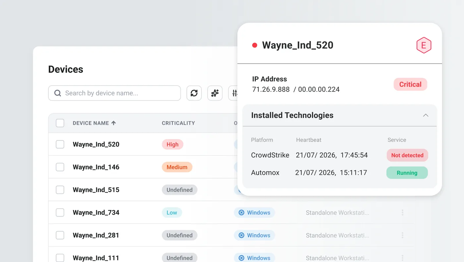Image resolution: width=464 pixels, height=262 pixels.
Task: Click Windows OS icon in Wayne_Ind_734 row
Action: (242, 213)
